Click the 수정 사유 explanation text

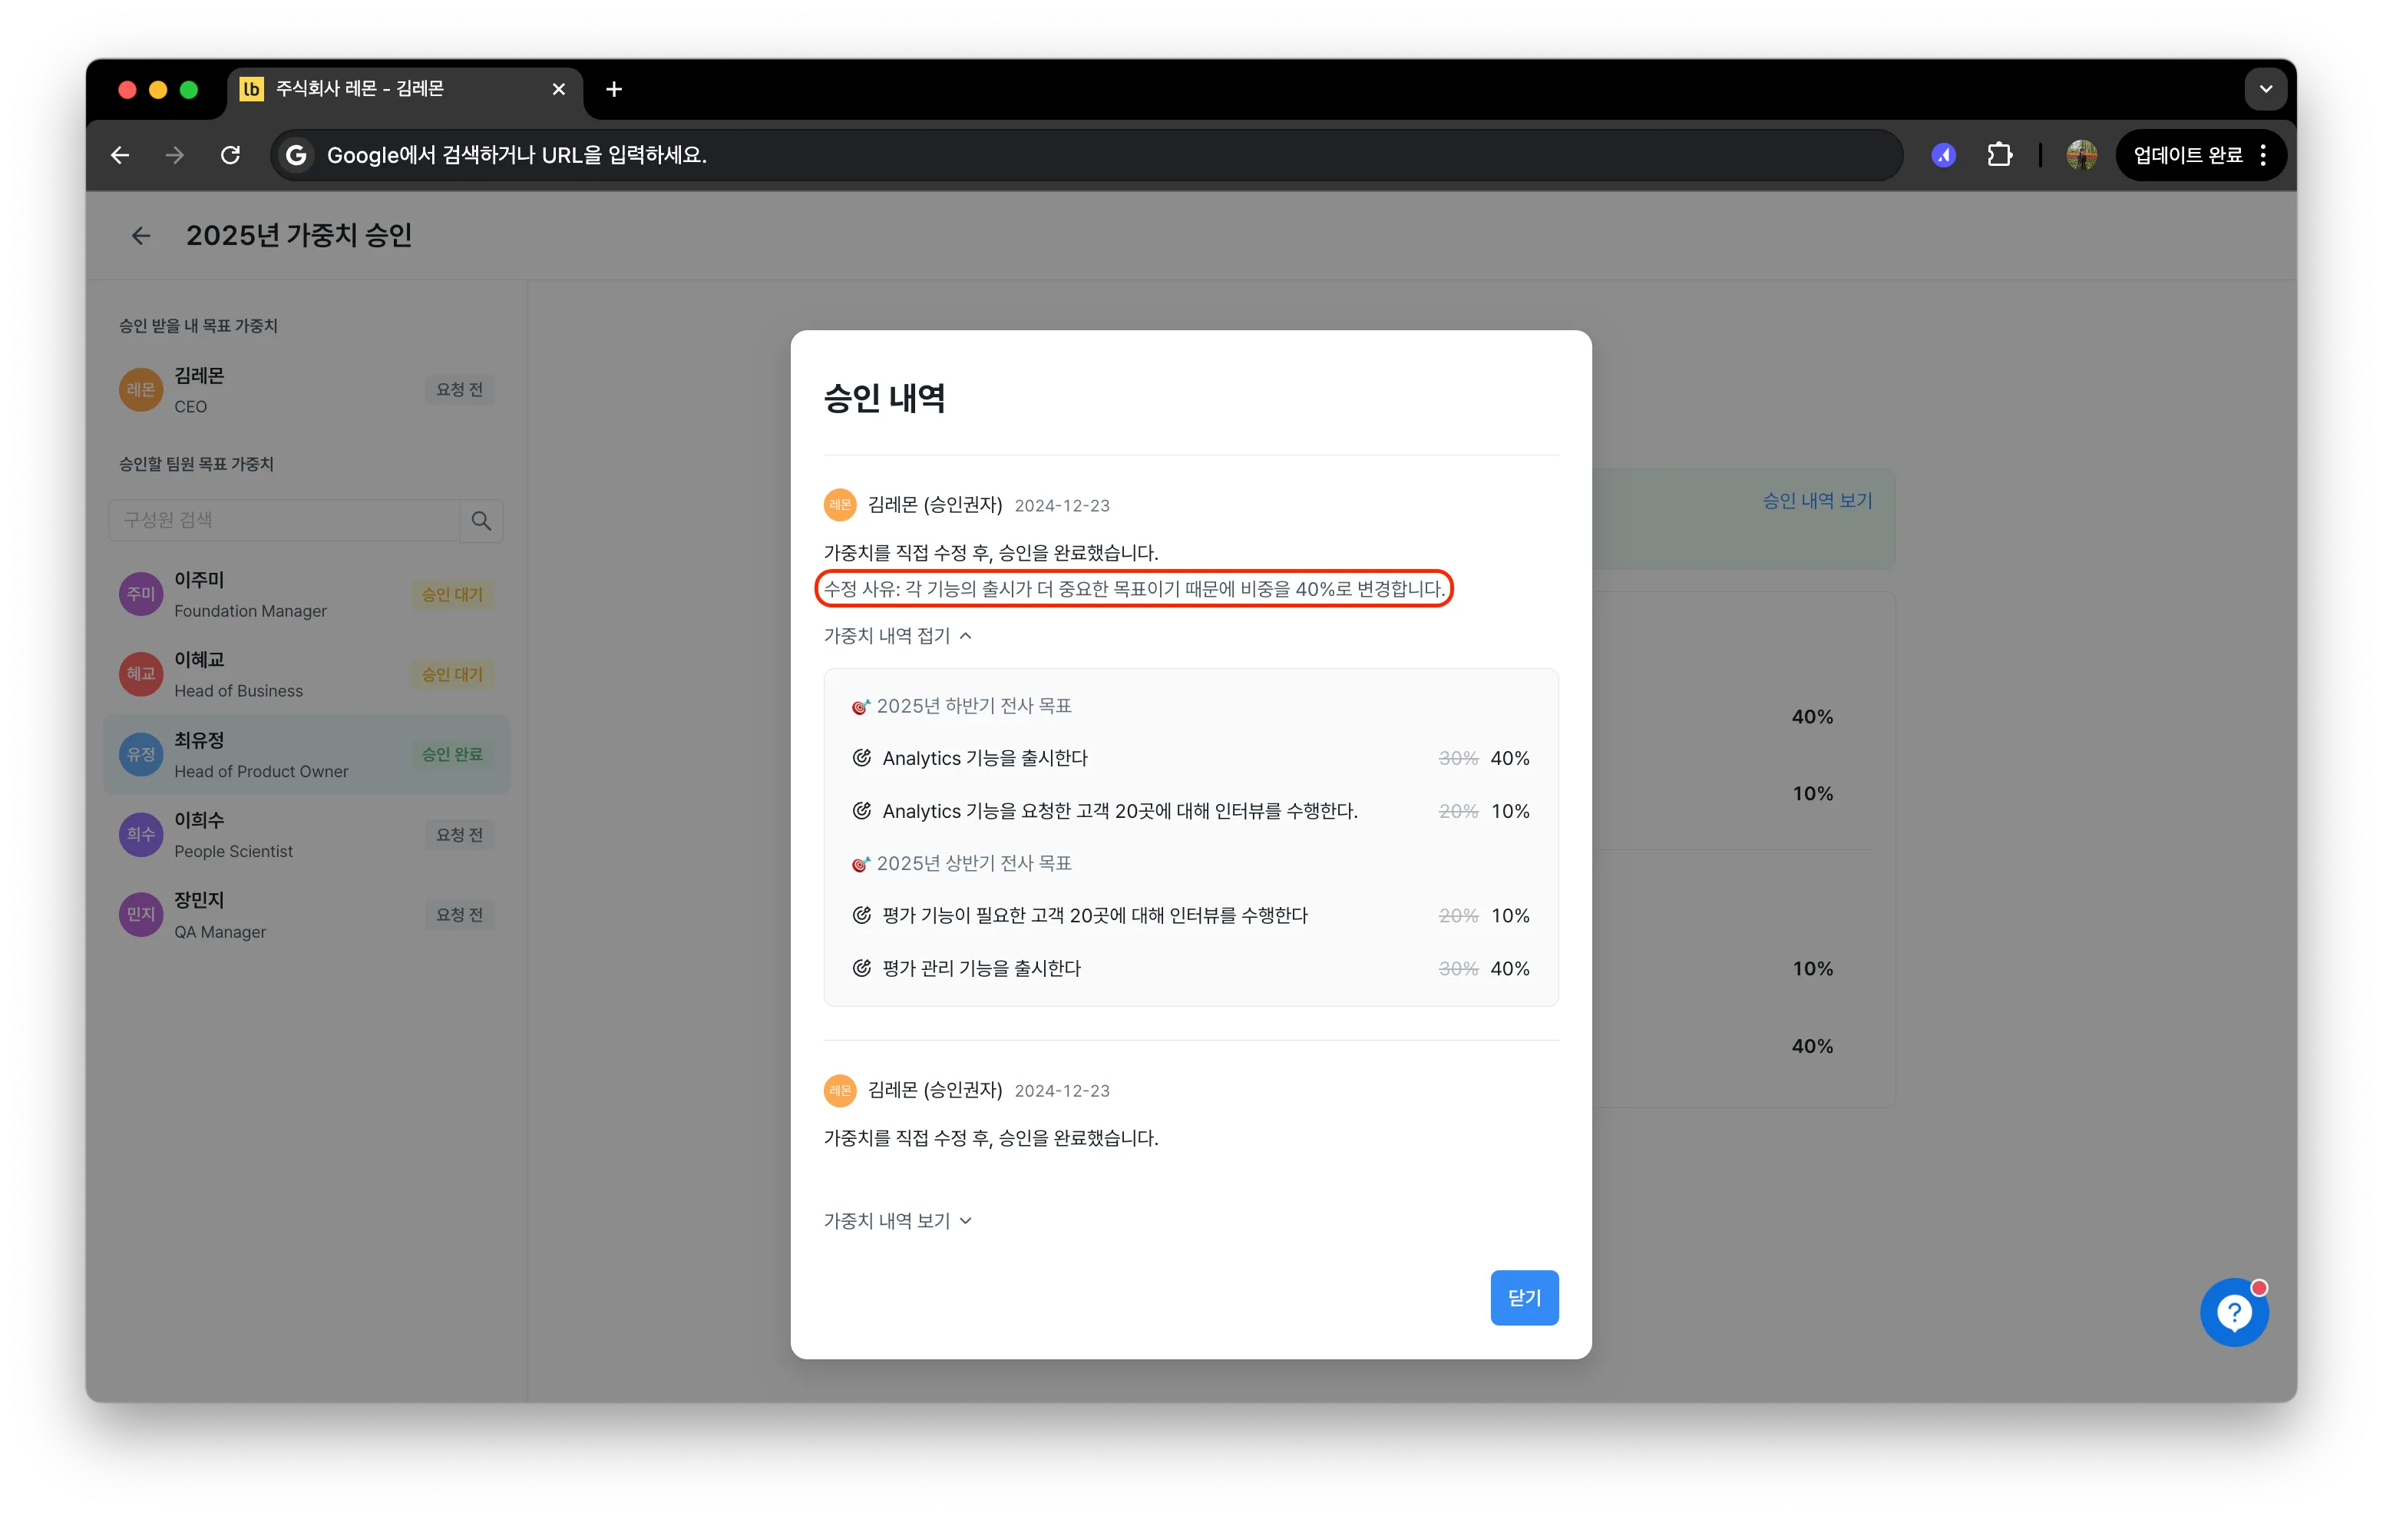[1134, 589]
